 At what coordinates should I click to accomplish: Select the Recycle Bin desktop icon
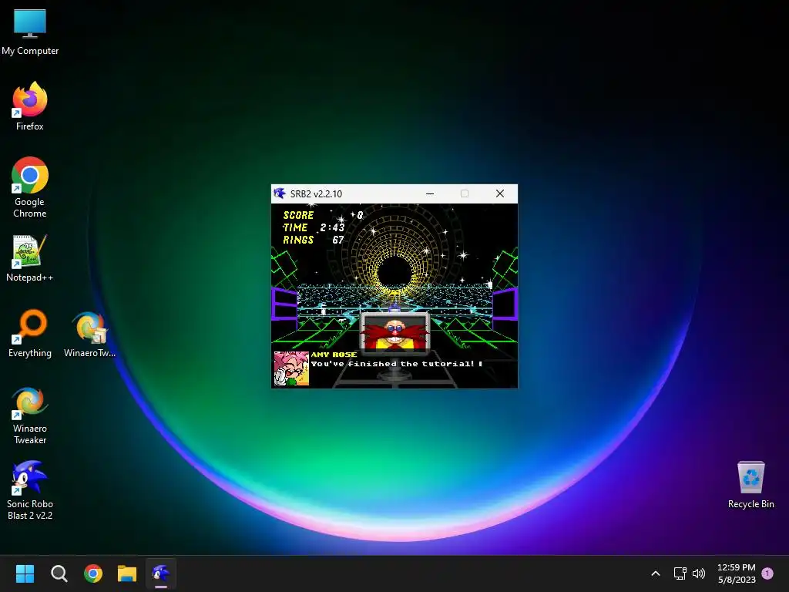coord(750,485)
